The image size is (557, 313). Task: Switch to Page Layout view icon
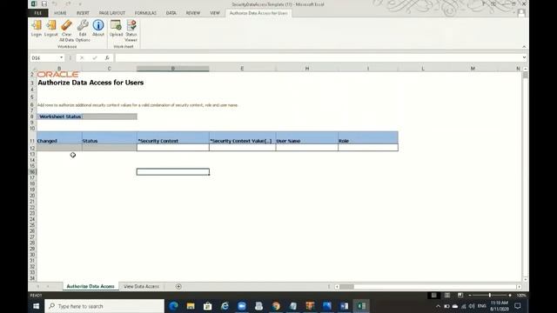pyautogui.click(x=446, y=296)
